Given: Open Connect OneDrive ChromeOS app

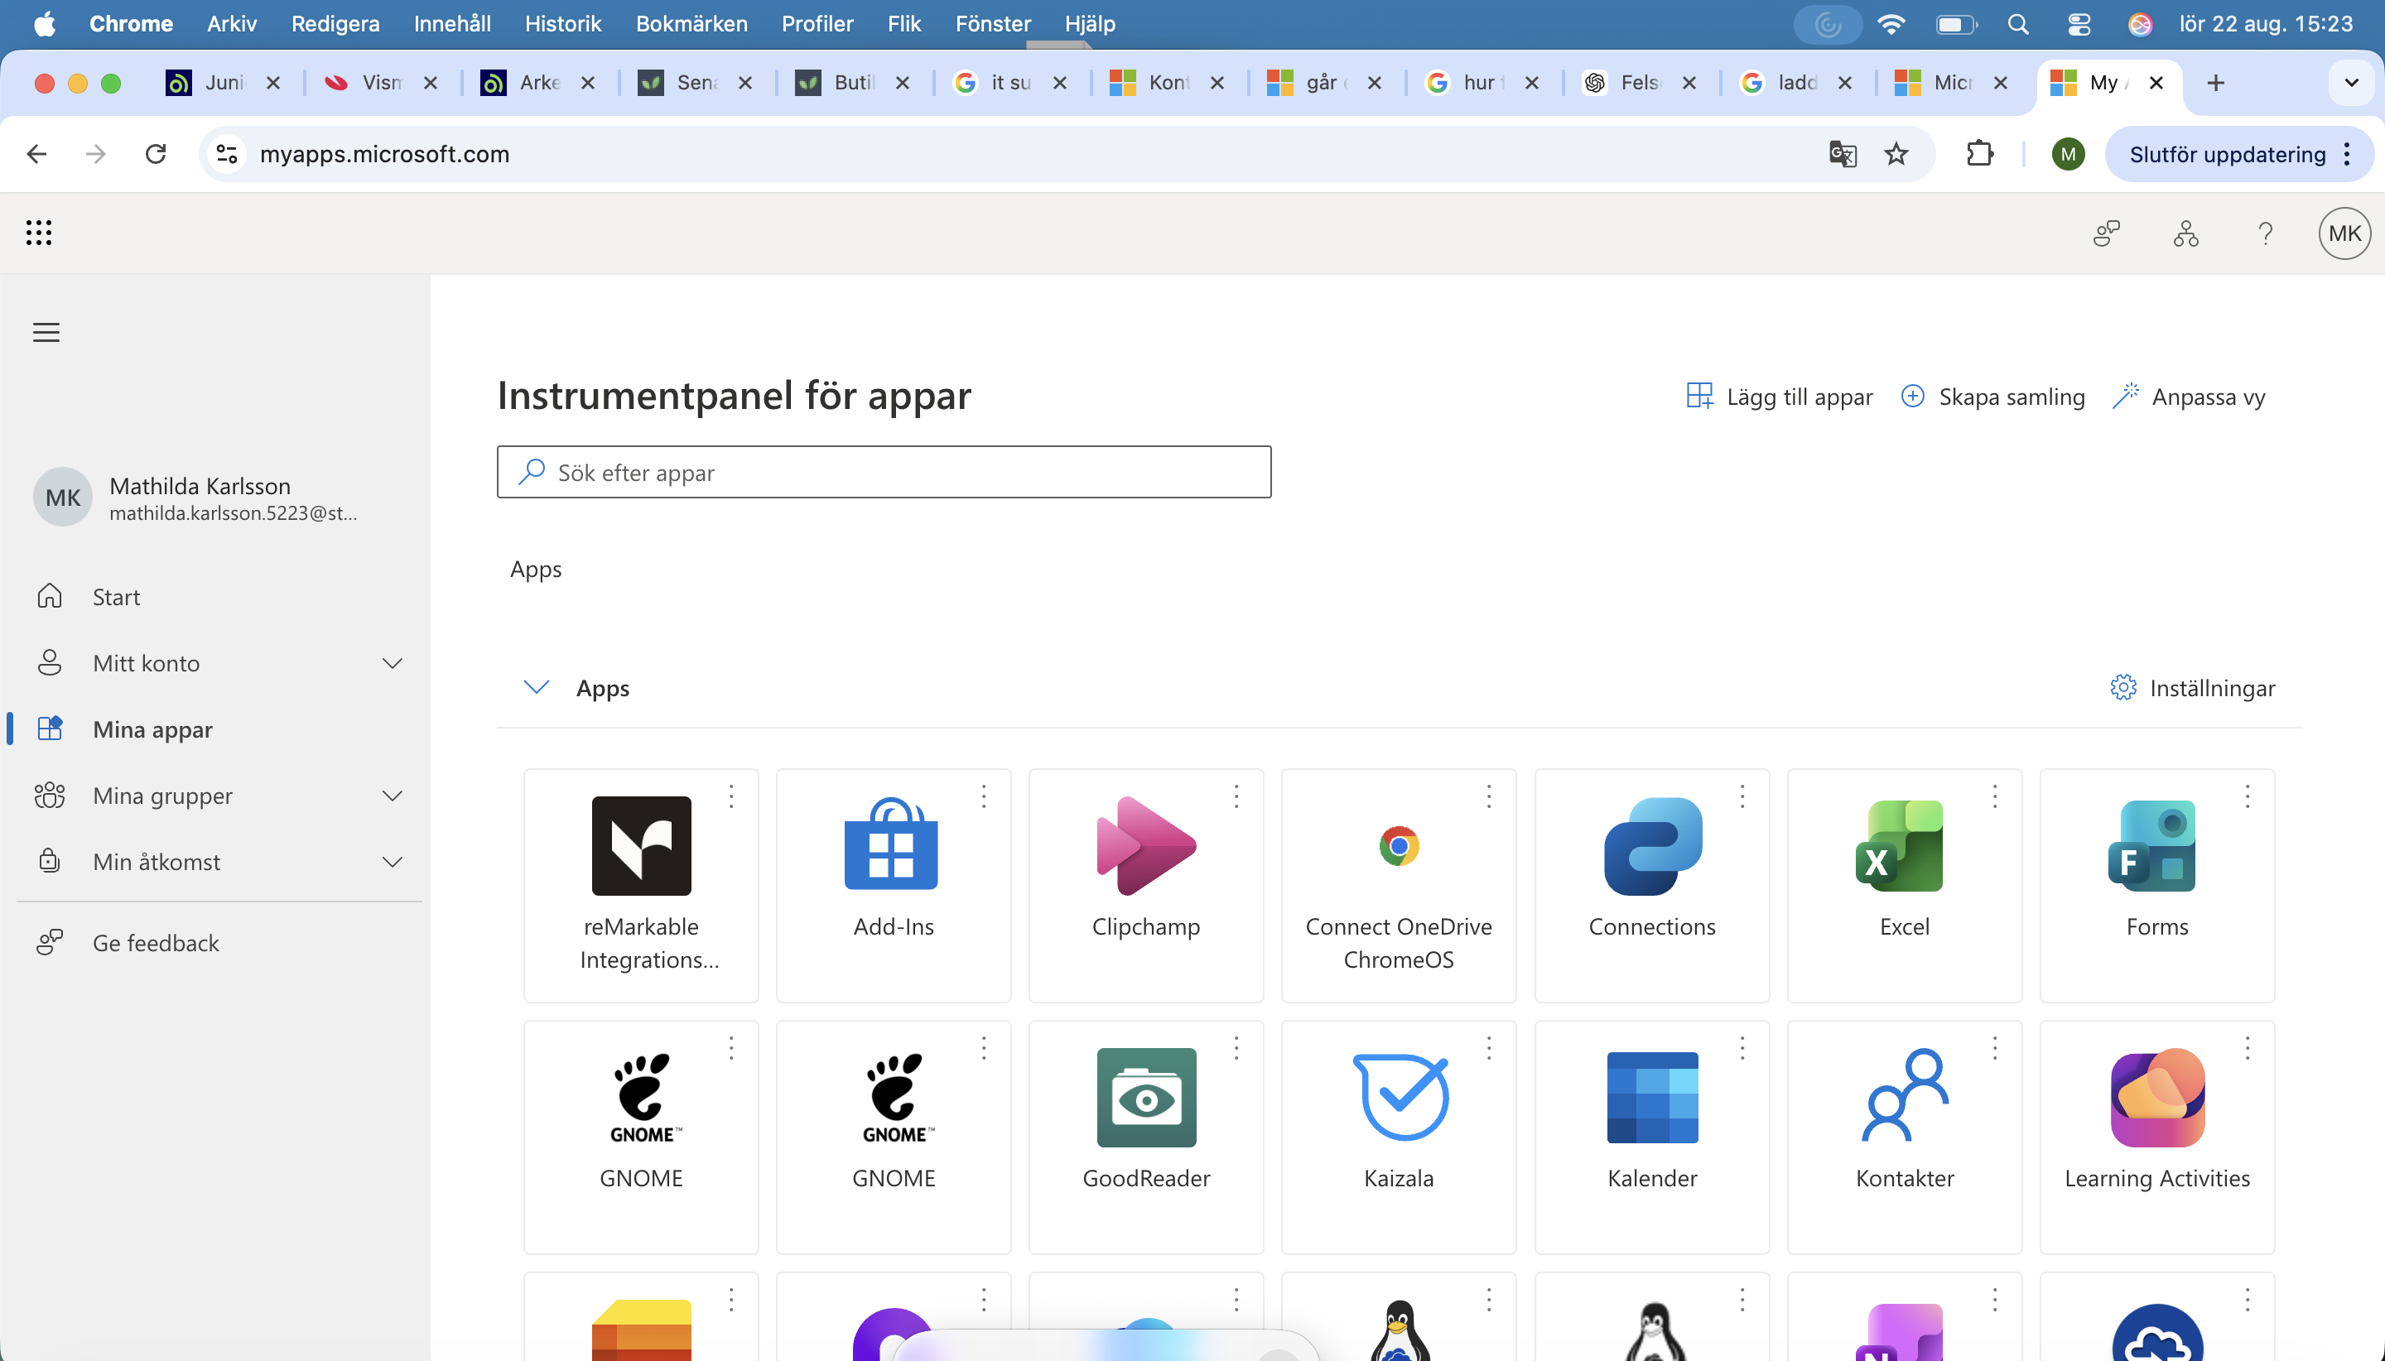Looking at the screenshot, I should pos(1398,884).
